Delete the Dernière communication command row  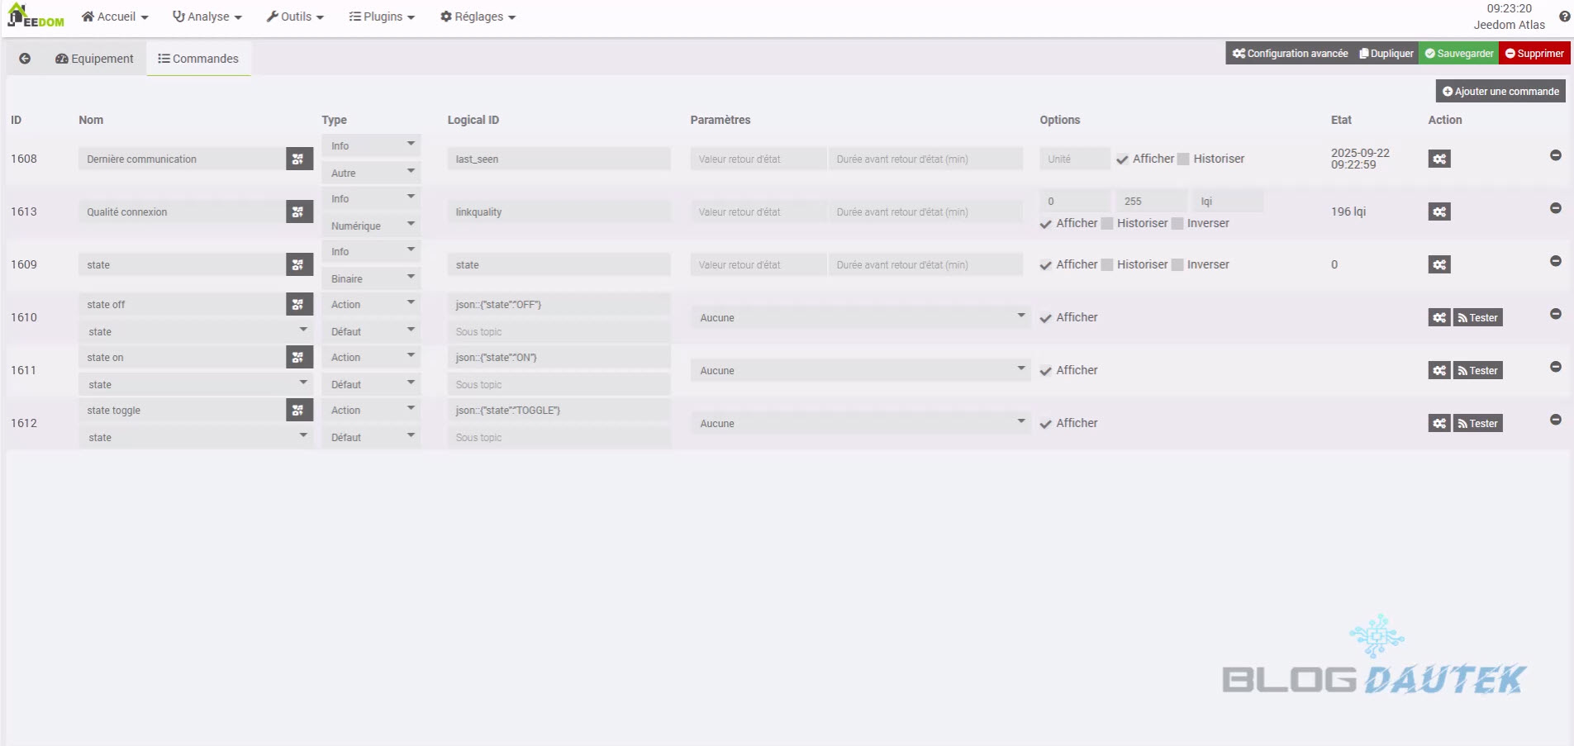(x=1555, y=155)
